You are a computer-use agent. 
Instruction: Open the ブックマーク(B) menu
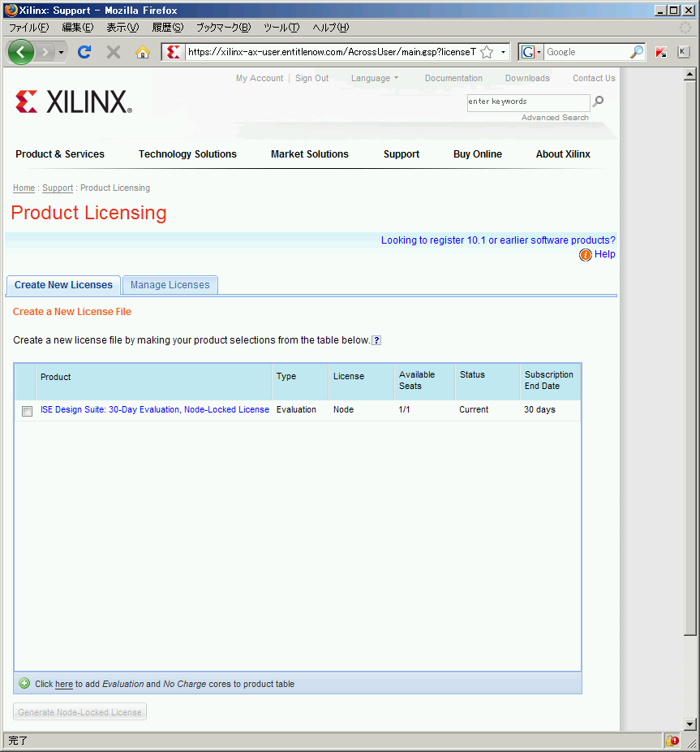(x=224, y=28)
